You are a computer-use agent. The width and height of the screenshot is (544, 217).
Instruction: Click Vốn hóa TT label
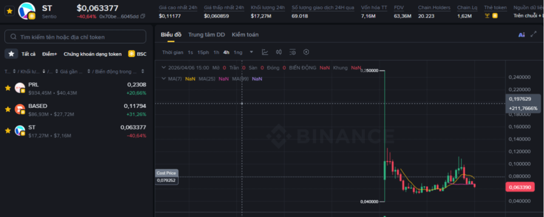pos(374,8)
